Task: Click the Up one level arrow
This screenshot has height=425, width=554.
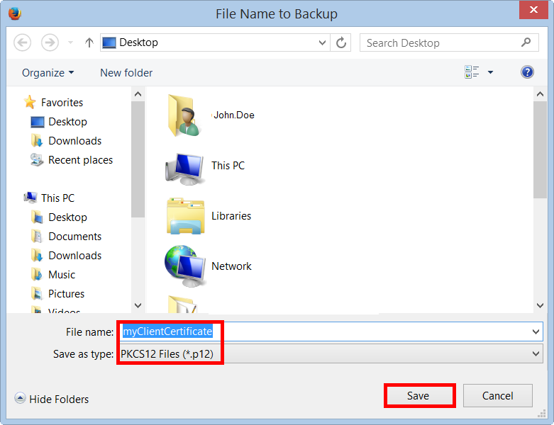Action: tap(89, 42)
